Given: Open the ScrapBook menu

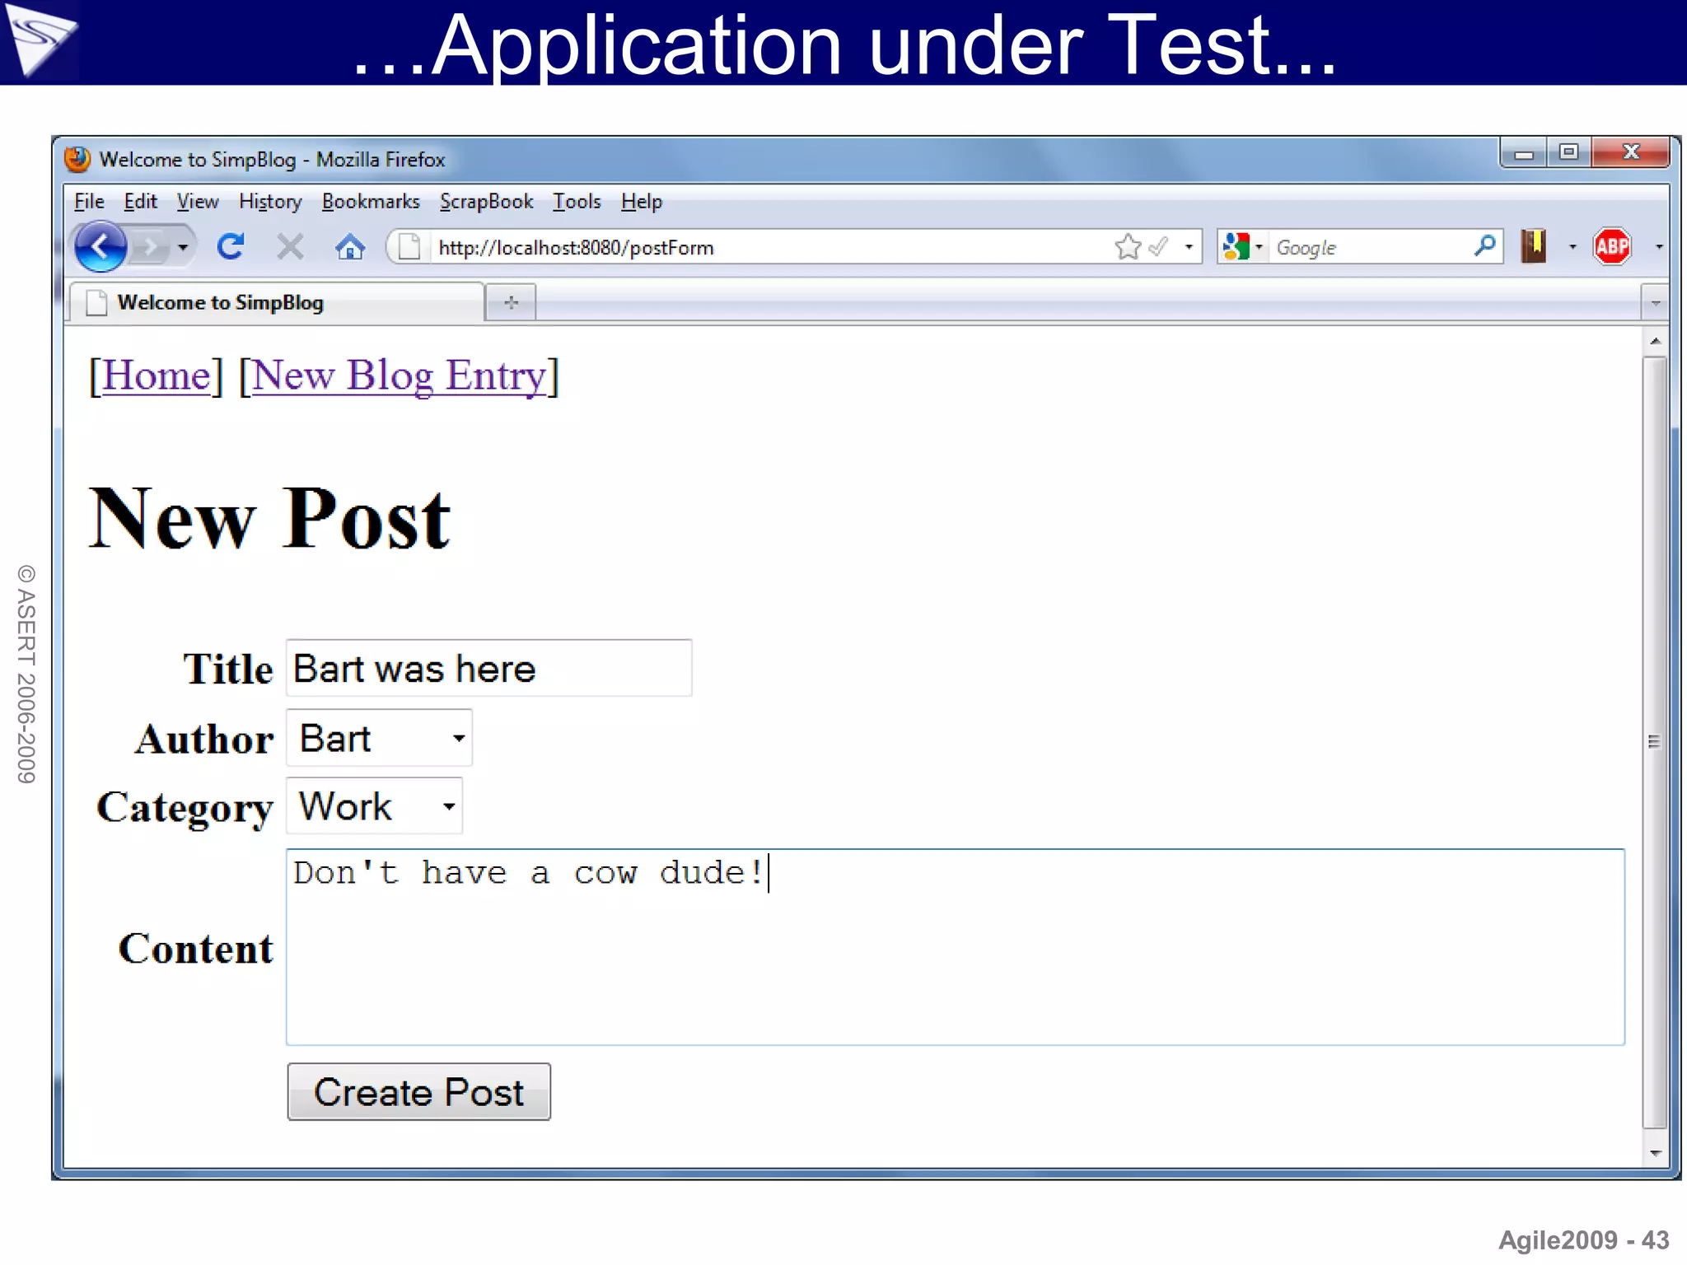Looking at the screenshot, I should pos(486,202).
